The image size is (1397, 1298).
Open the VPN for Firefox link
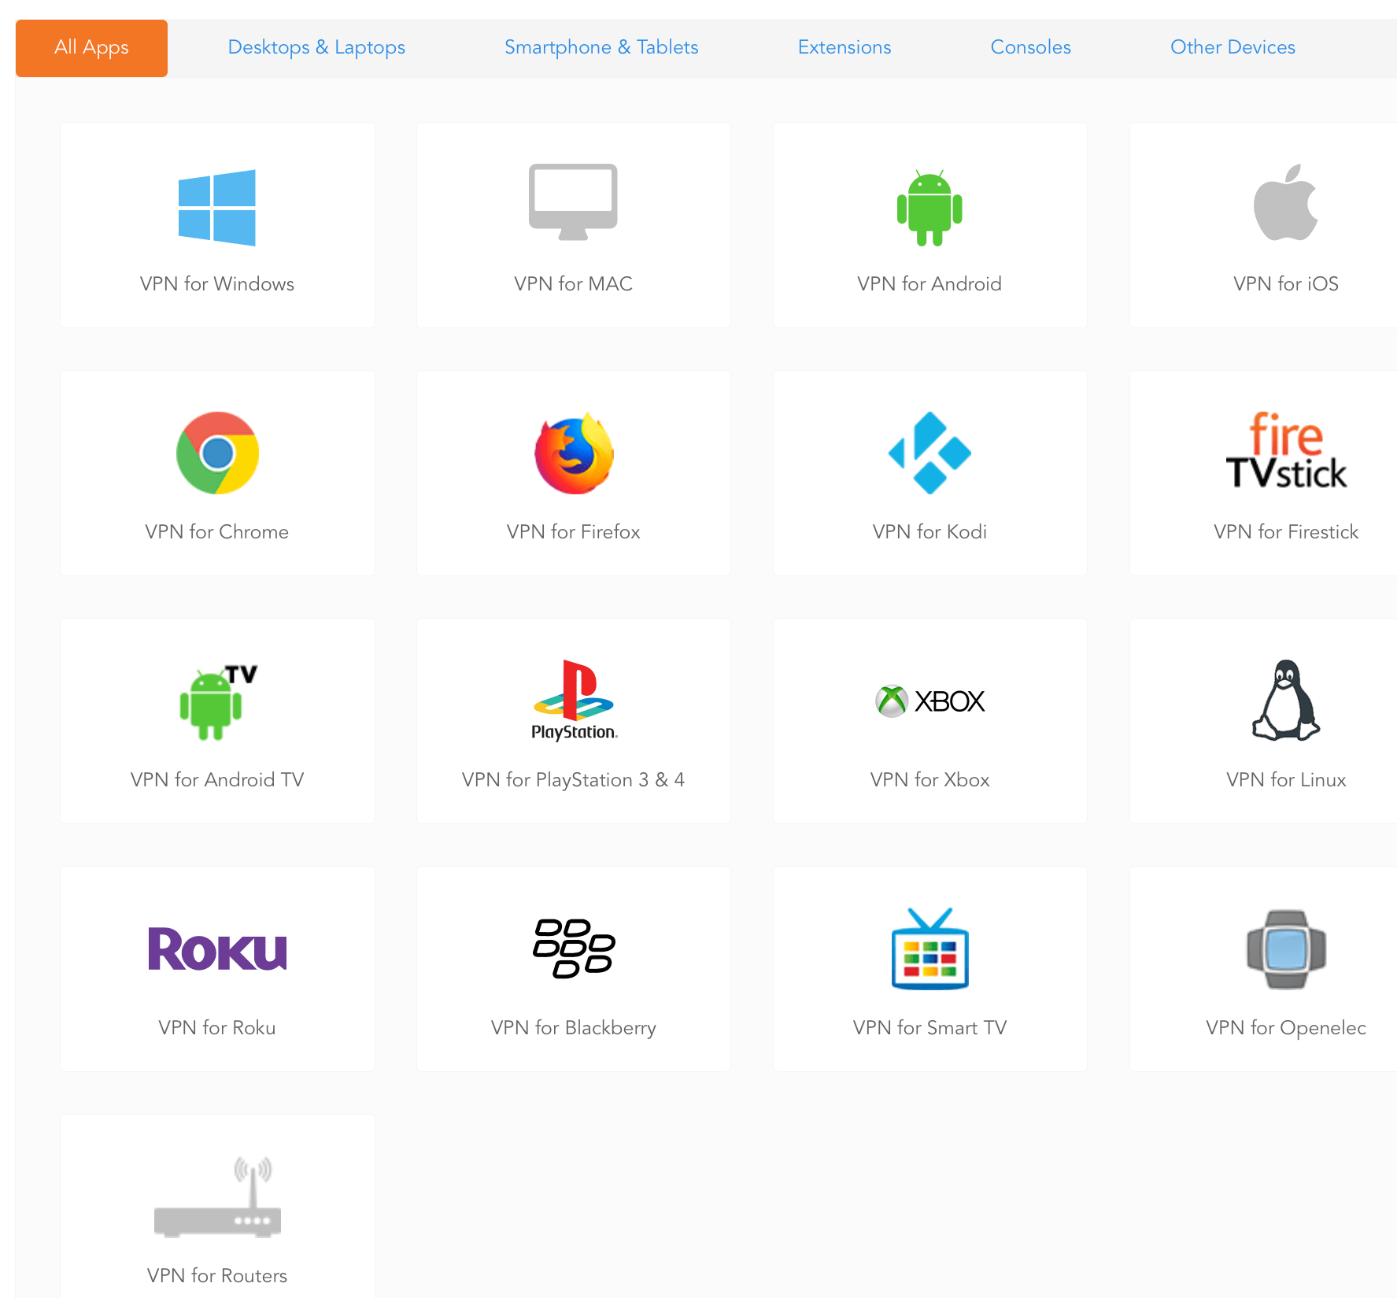[574, 531]
